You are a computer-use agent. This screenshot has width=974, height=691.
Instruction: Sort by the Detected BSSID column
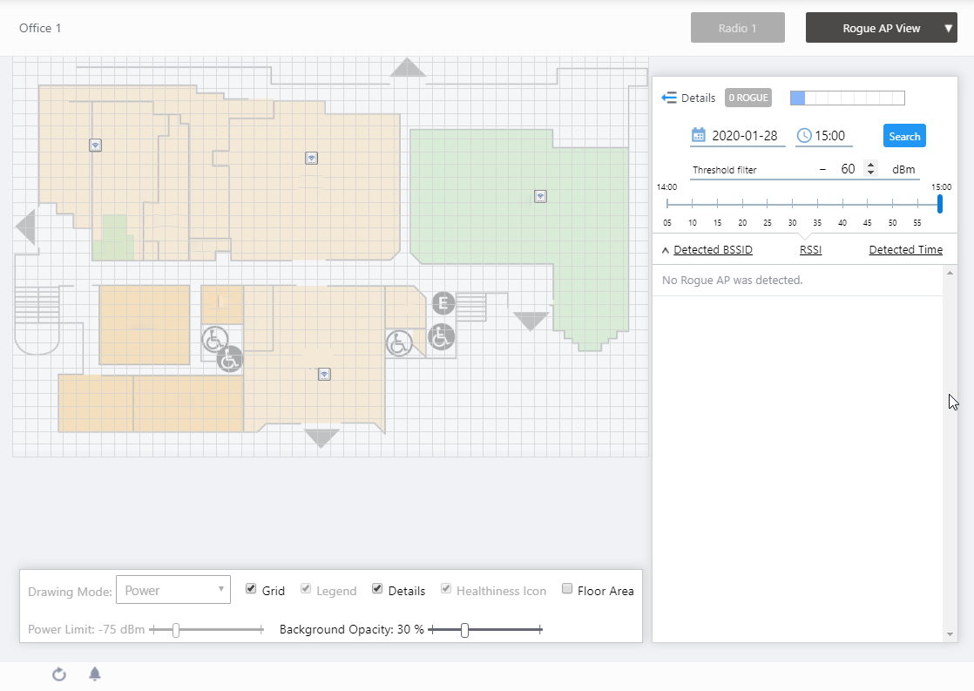tap(712, 250)
